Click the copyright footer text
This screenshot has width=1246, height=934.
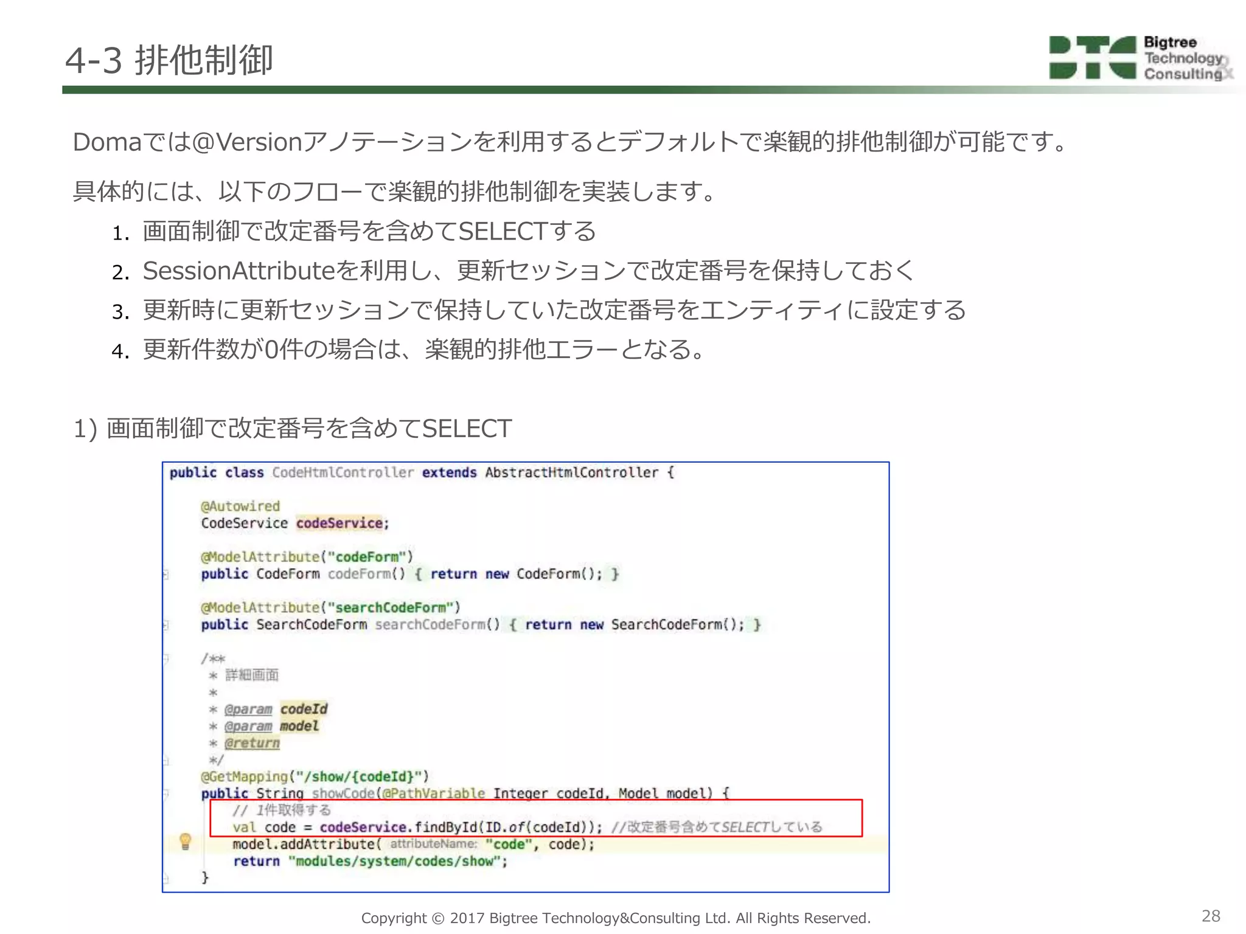616,918
